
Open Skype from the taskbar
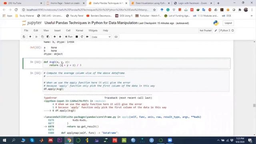coord(32,140)
